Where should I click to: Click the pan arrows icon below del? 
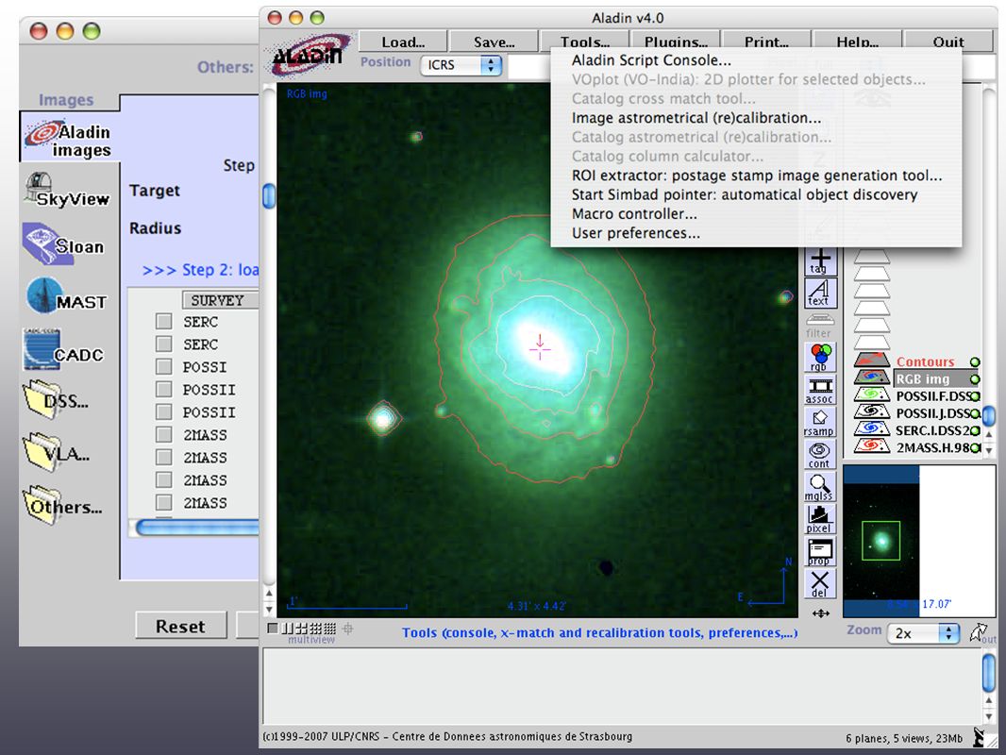[x=821, y=613]
